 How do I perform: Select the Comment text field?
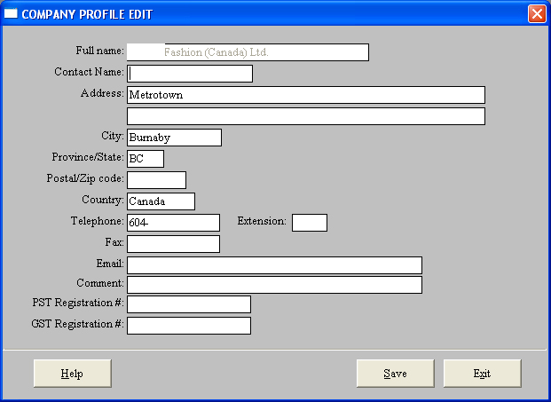pyautogui.click(x=274, y=285)
